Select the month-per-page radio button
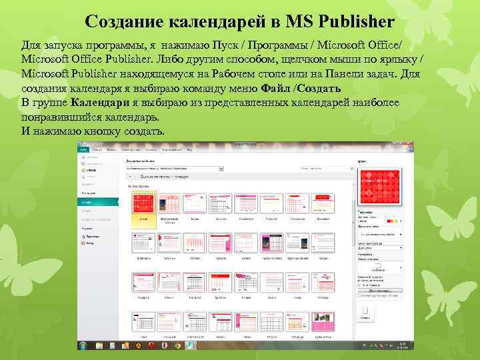The height and width of the screenshot is (360, 480). [x=360, y=285]
